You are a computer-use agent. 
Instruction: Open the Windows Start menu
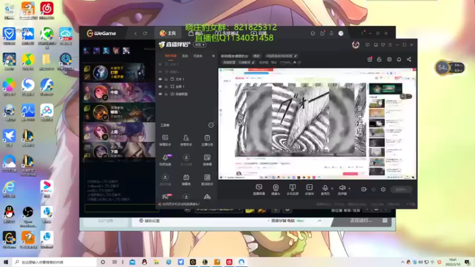[x=6, y=262]
